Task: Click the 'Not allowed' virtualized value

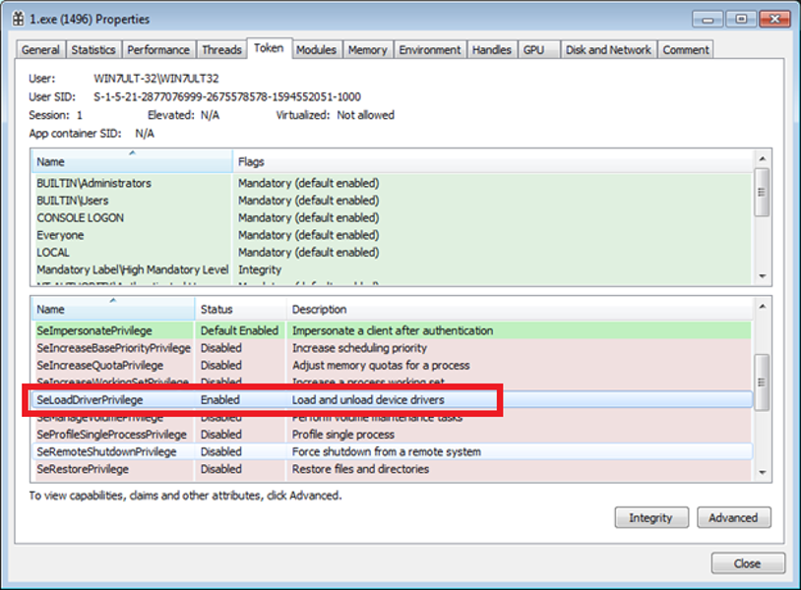Action: (x=366, y=115)
